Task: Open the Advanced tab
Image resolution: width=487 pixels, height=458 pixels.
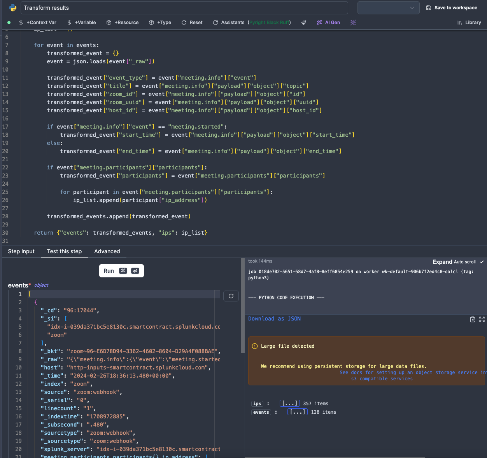Action: pos(107,251)
